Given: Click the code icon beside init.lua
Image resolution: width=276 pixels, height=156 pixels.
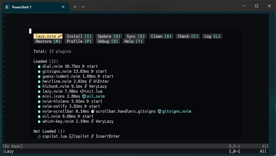Looking at the screenshot, I should [x=82, y=91].
